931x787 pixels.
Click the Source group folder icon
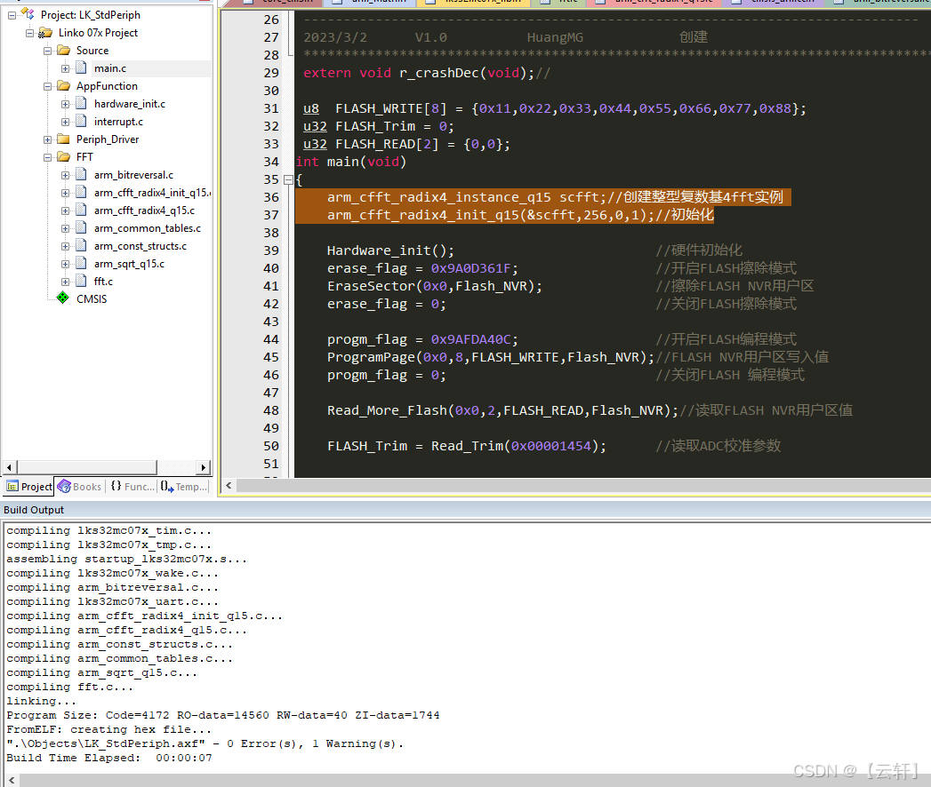[x=63, y=51]
